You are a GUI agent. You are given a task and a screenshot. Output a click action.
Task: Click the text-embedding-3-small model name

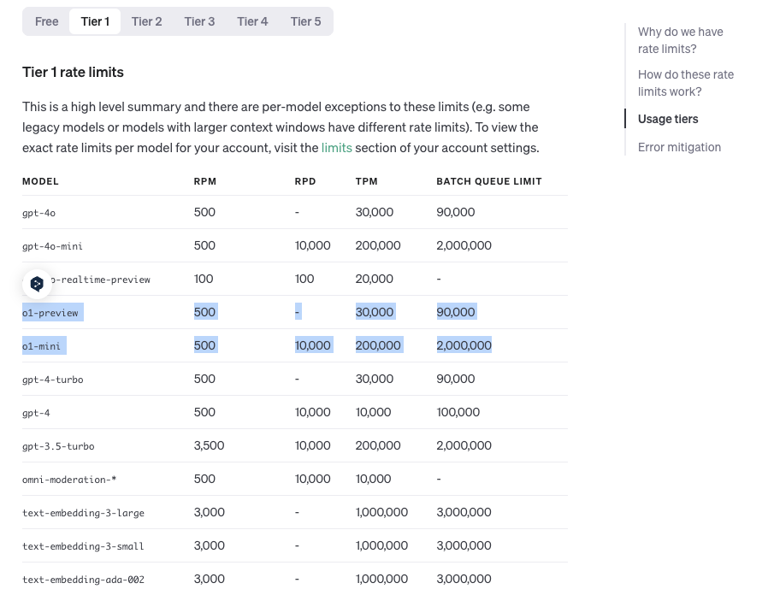pos(83,546)
